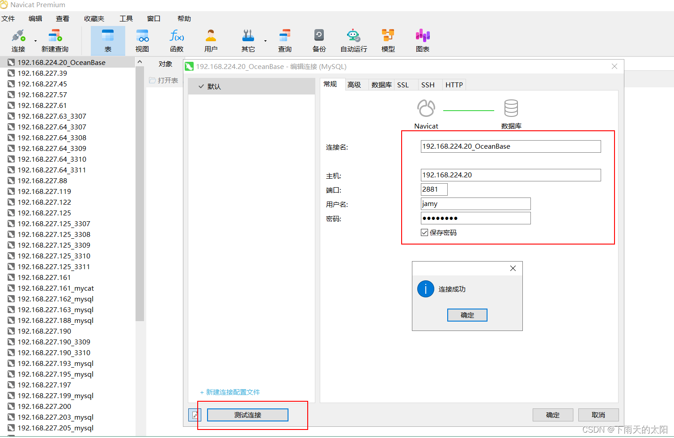Click the connection icon beside 192.168.224.20_OceanBase in the list
The image size is (674, 438).
tap(11, 62)
